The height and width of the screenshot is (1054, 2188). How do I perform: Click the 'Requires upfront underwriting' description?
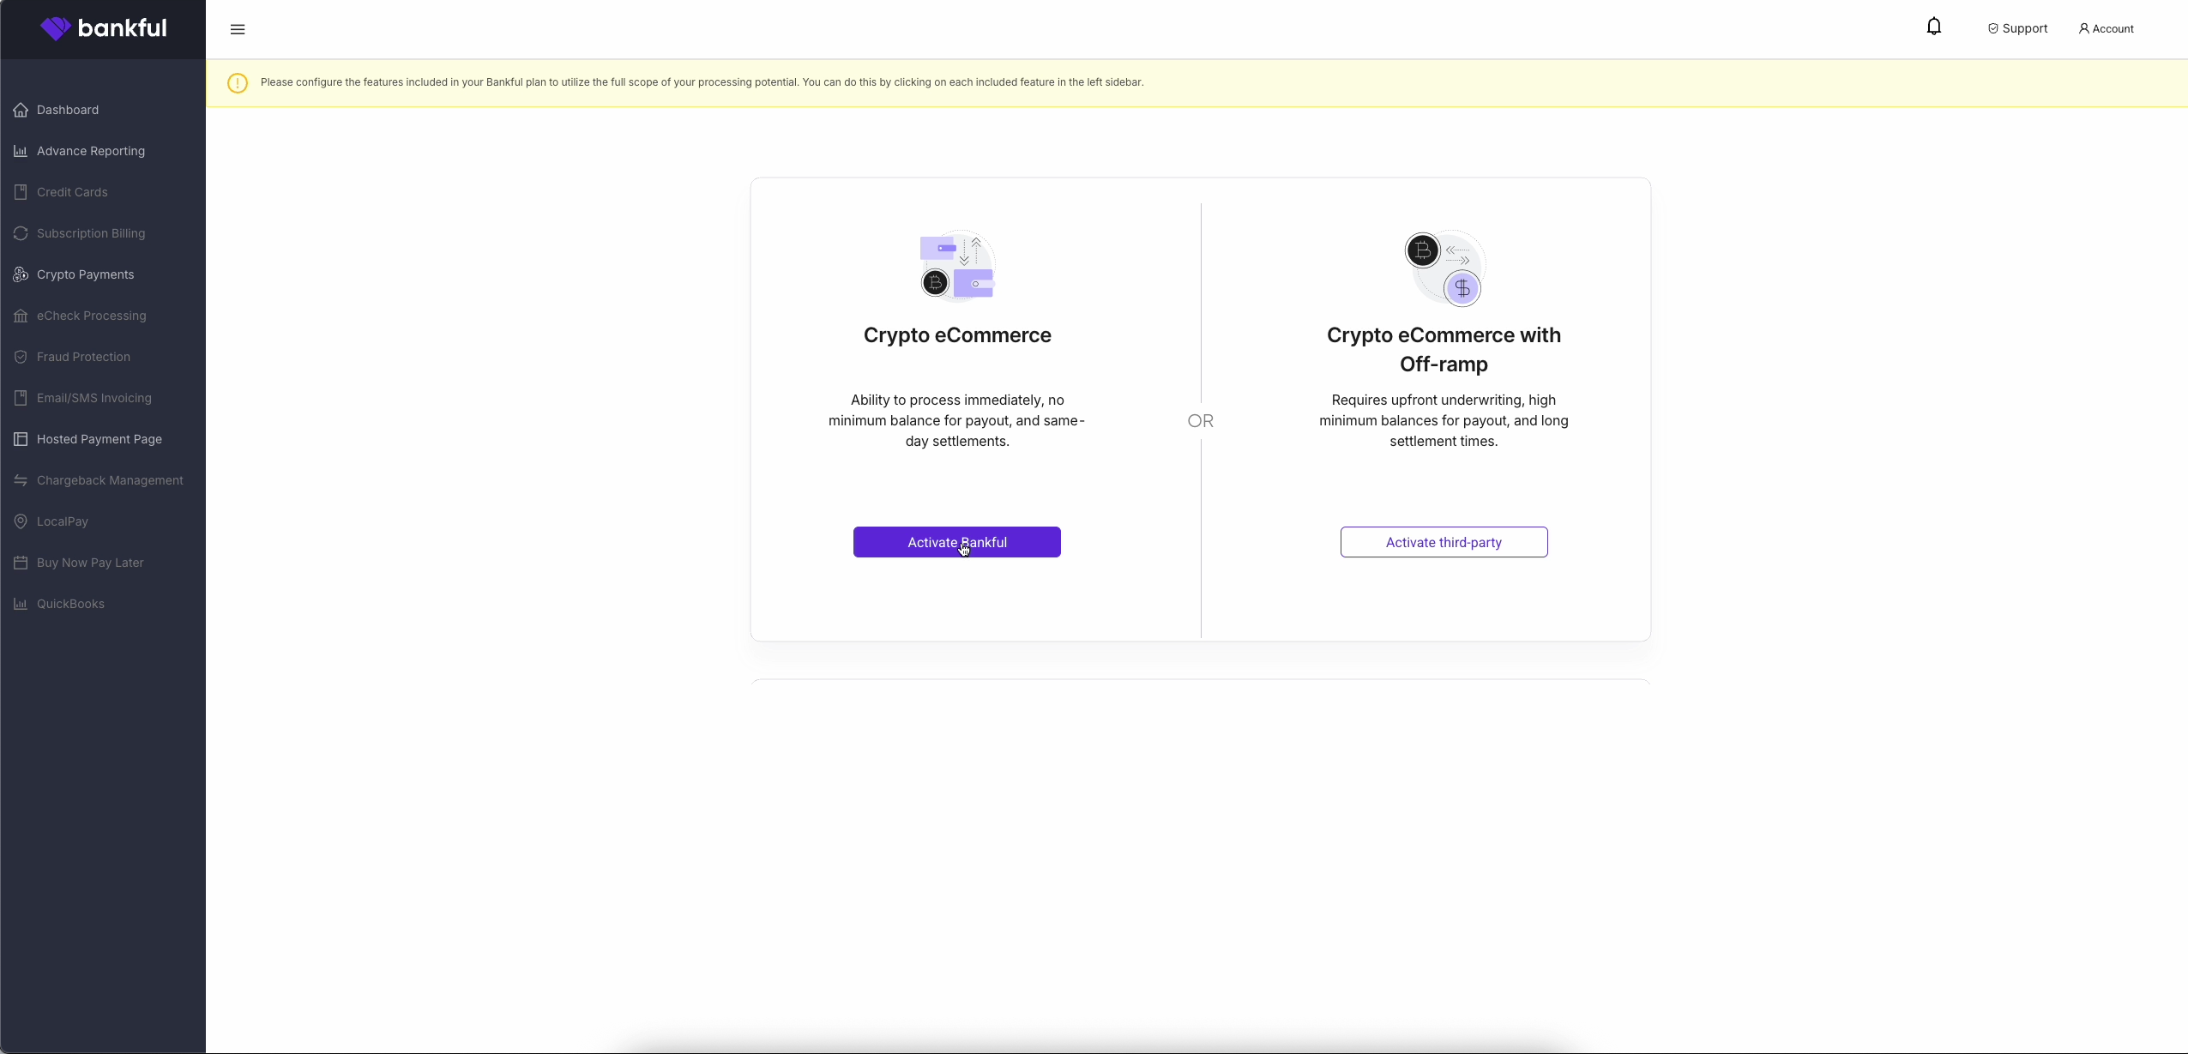coord(1444,420)
